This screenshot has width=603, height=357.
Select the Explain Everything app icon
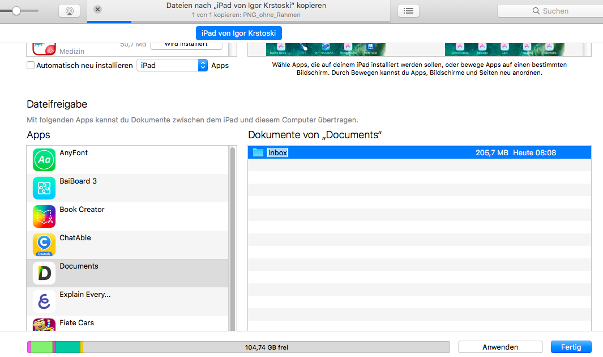[44, 301]
